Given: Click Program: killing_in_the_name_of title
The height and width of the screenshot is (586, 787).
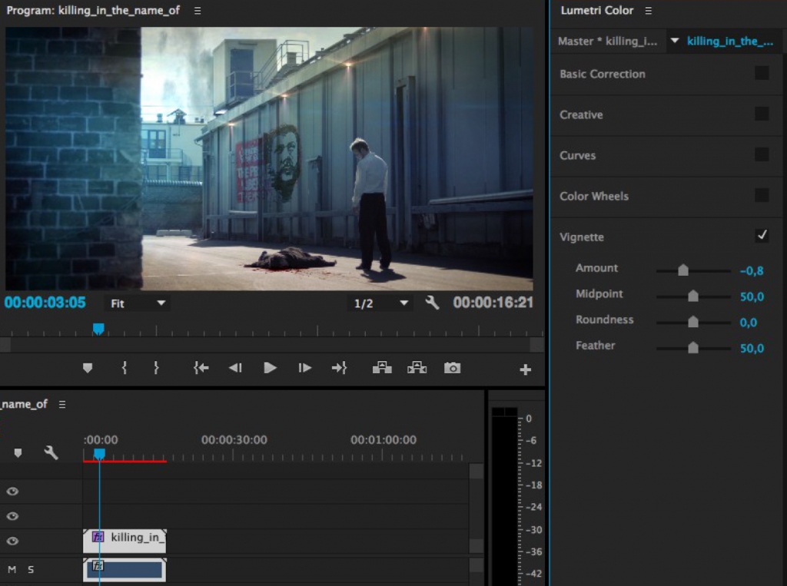Looking at the screenshot, I should [93, 11].
